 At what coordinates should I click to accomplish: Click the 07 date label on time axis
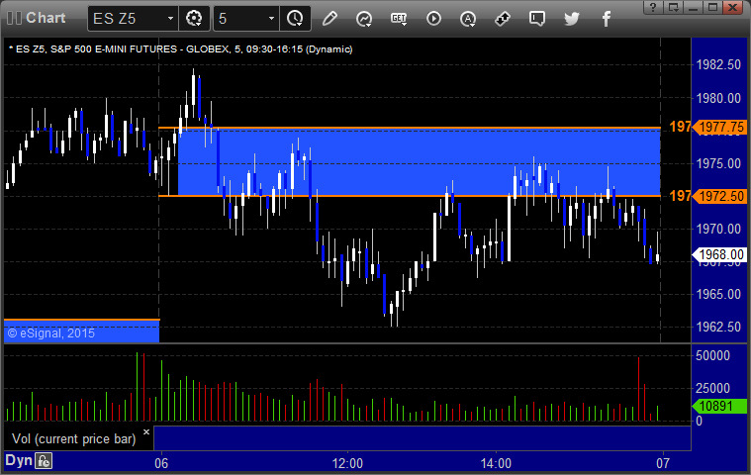(663, 463)
